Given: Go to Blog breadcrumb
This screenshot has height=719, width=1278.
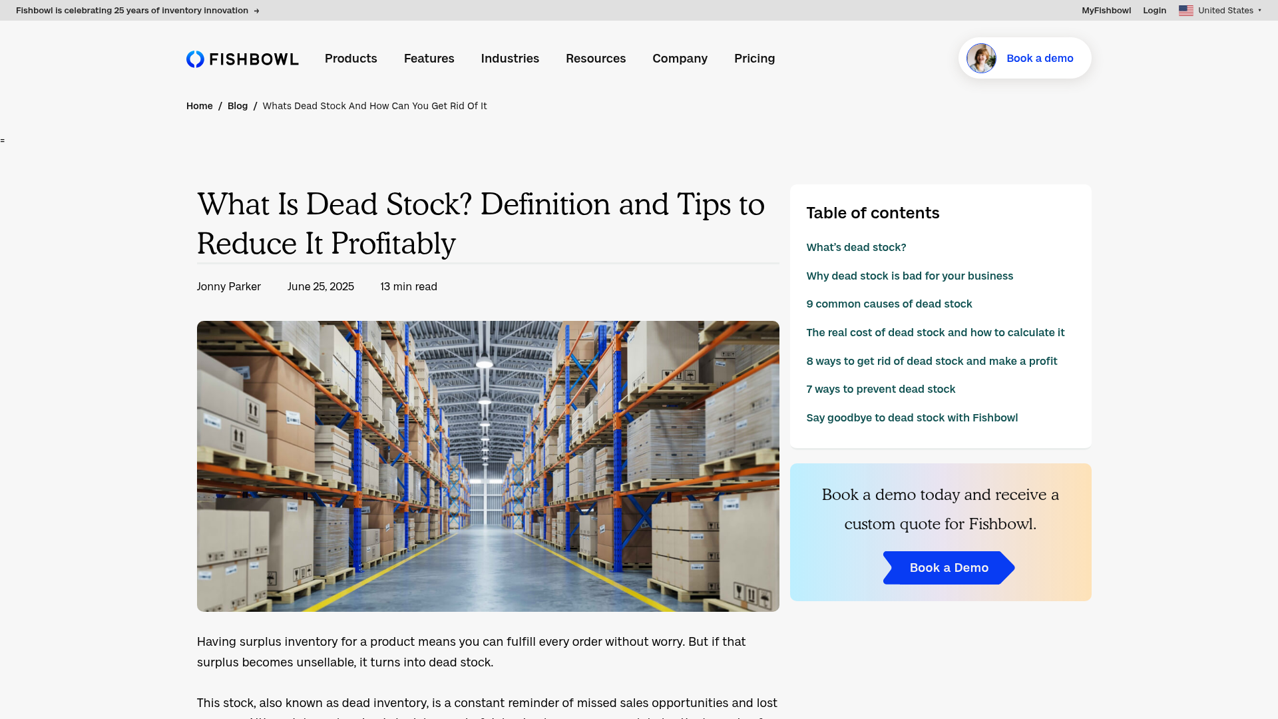Looking at the screenshot, I should pyautogui.click(x=238, y=106).
